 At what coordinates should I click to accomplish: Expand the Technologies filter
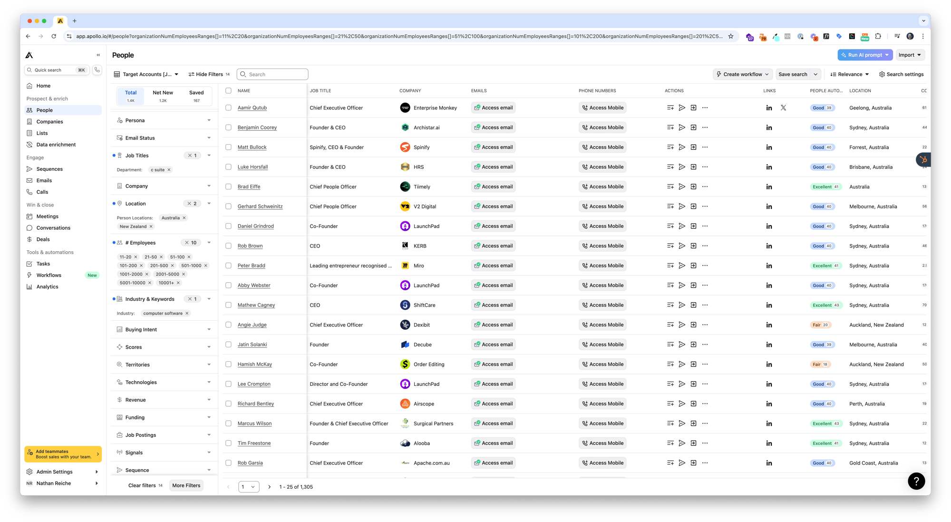(x=164, y=383)
